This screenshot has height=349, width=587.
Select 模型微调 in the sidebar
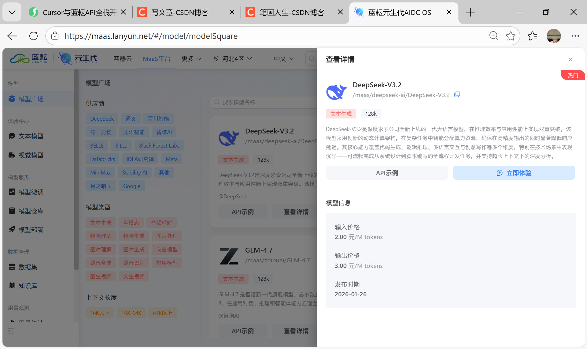coord(31,192)
